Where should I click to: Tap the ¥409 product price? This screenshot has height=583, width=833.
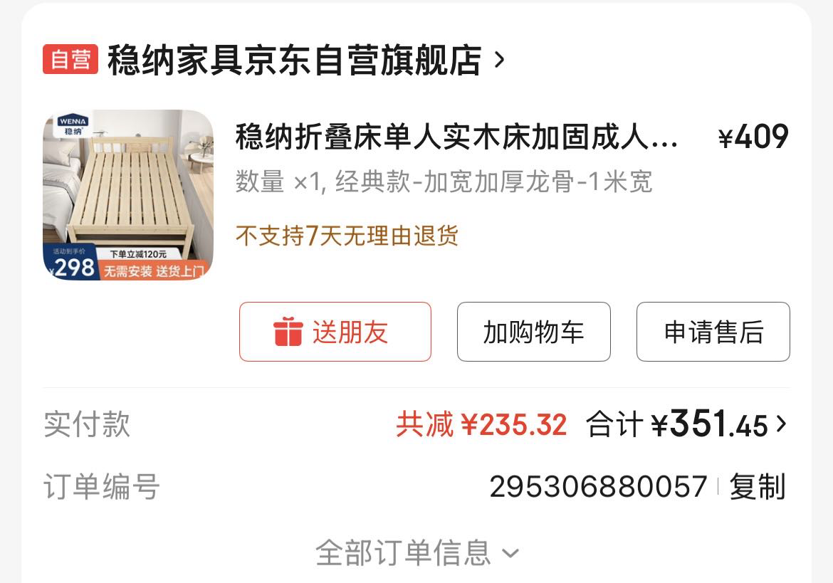(x=753, y=137)
